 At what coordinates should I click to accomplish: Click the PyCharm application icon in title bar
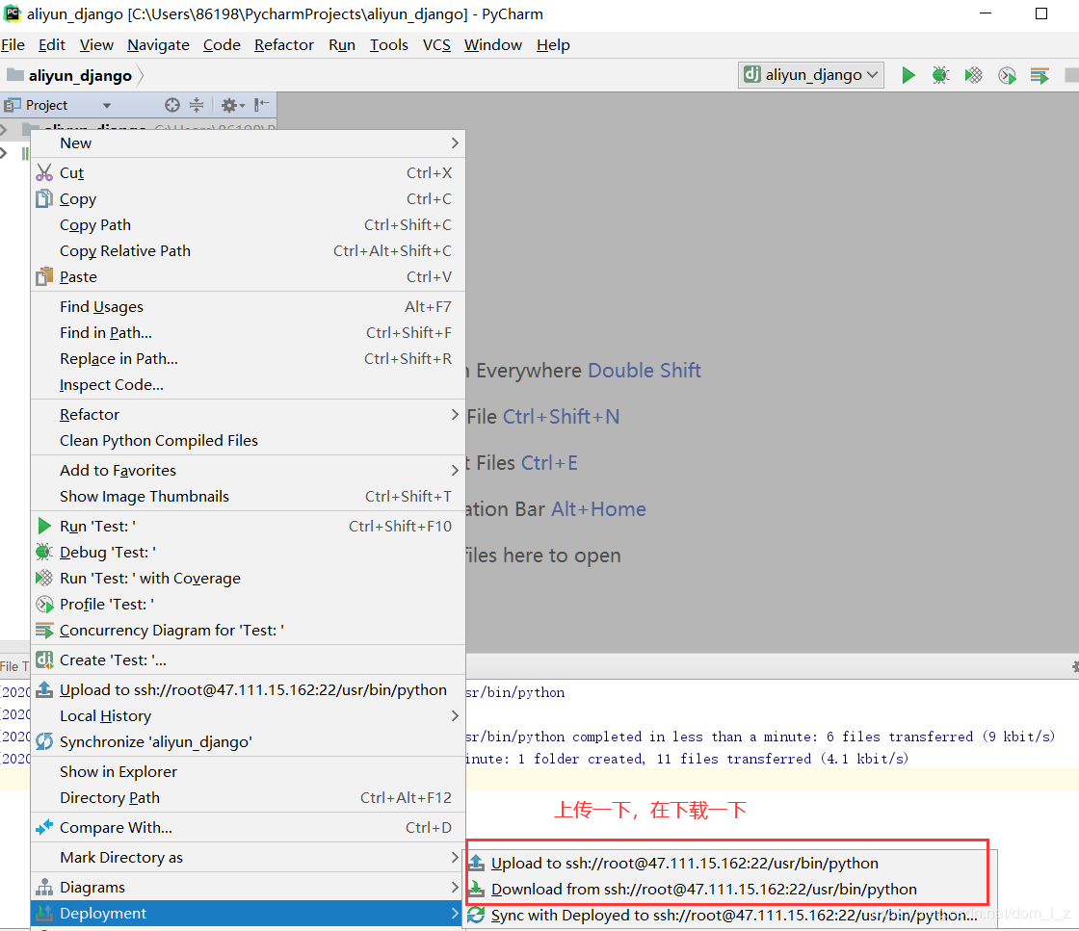click(13, 13)
